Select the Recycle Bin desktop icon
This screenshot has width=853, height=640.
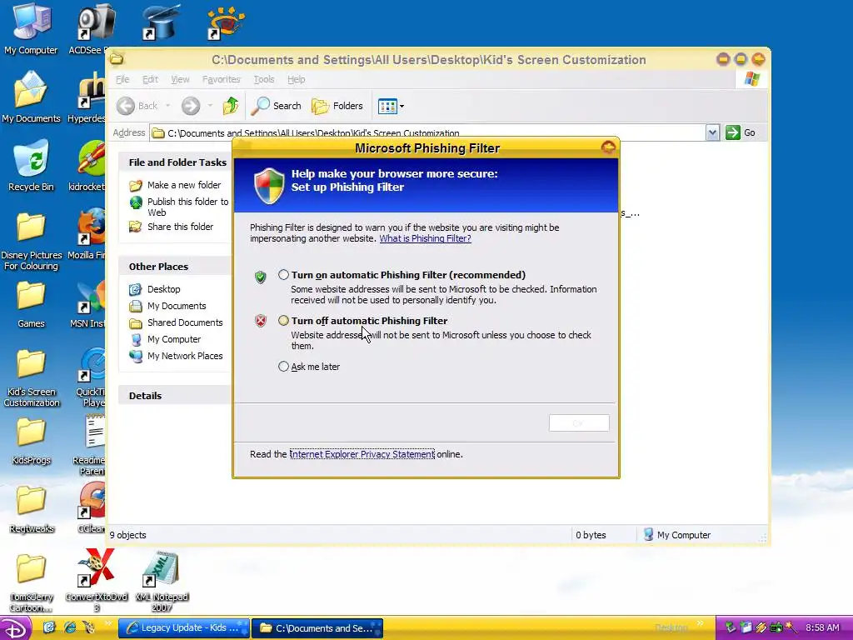31,166
